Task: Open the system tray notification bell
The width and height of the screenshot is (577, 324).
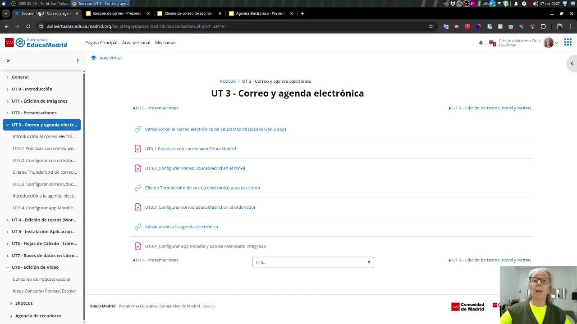Action: coord(516,4)
